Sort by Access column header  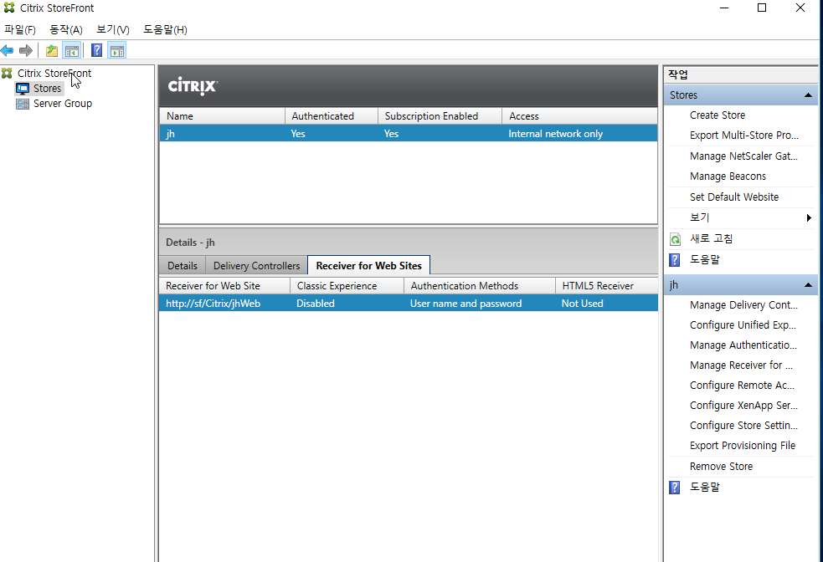580,116
